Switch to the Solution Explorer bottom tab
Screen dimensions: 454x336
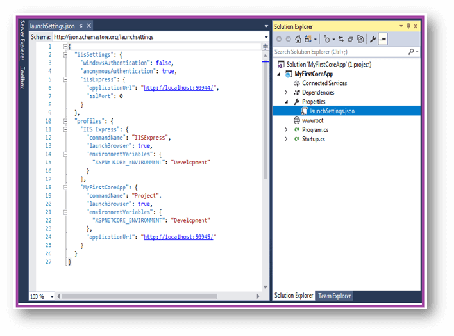[x=294, y=296]
